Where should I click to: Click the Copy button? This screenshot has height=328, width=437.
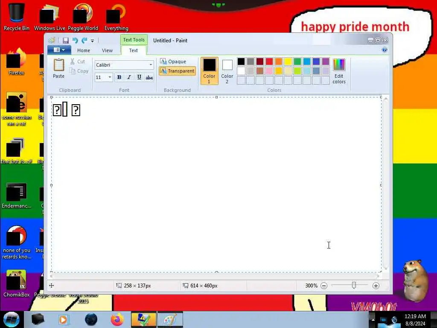79,71
